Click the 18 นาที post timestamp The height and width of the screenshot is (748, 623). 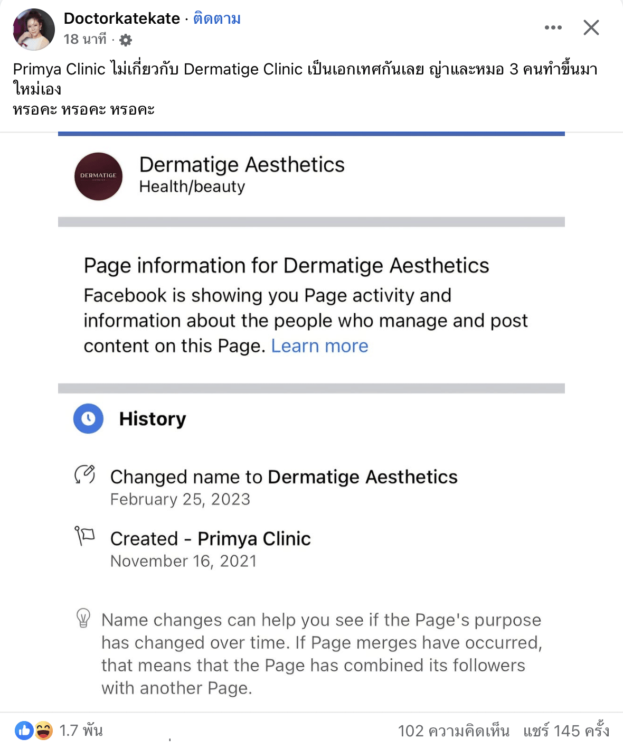click(85, 40)
